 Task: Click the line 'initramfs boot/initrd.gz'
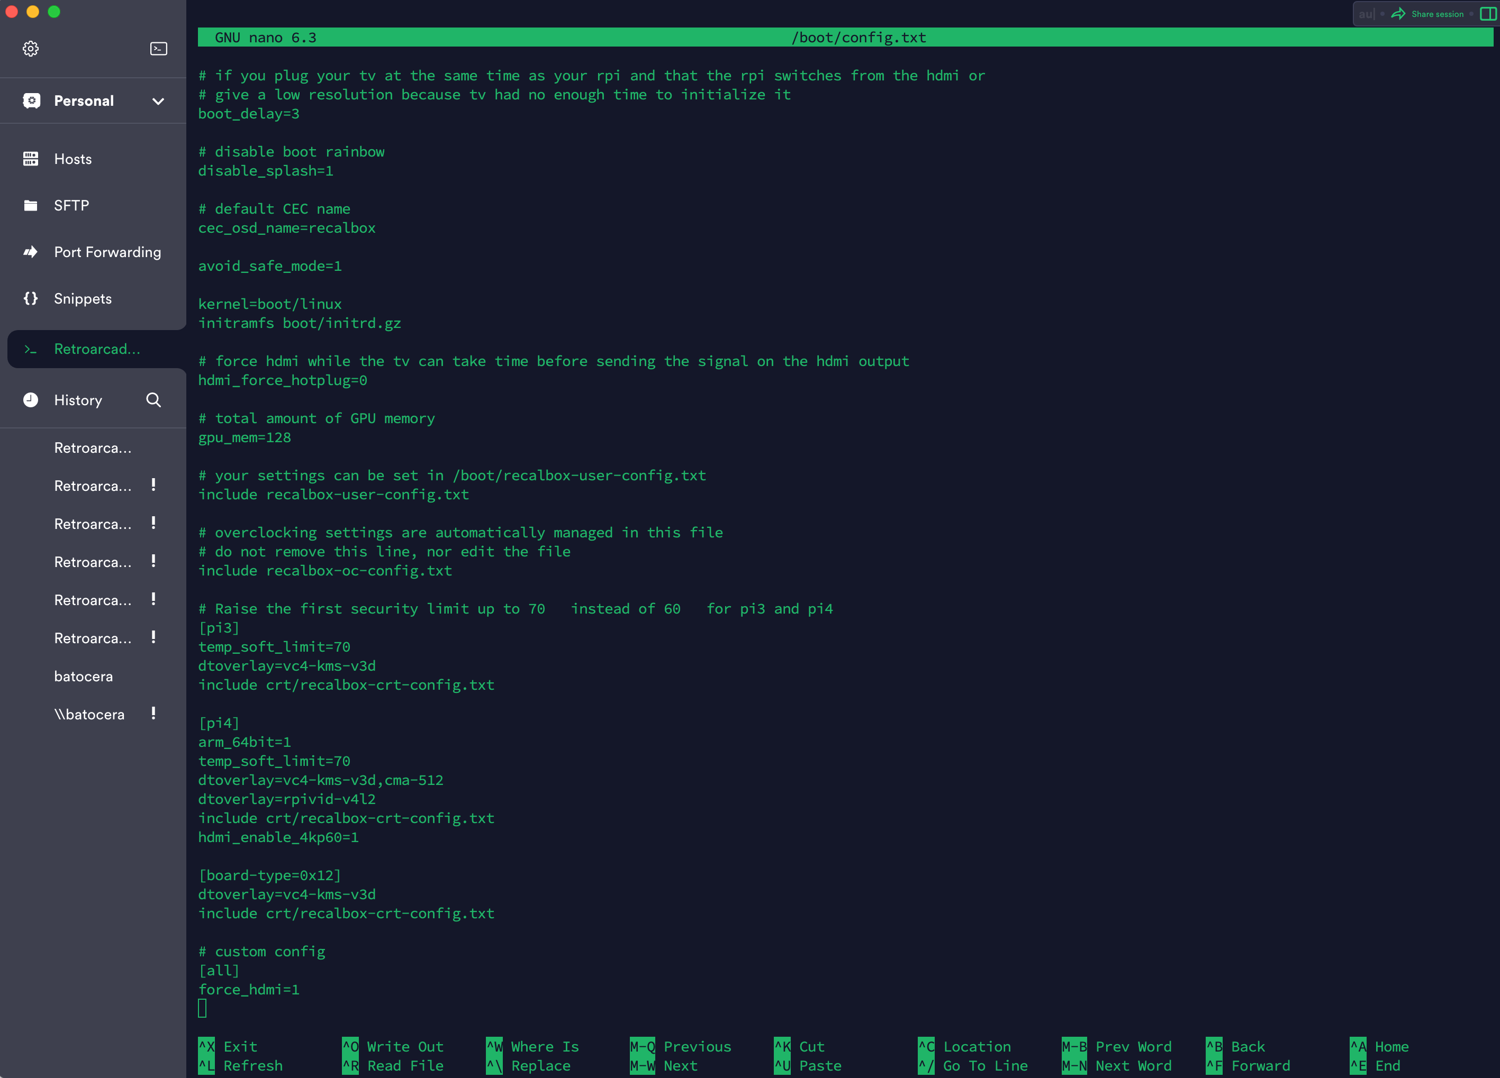[300, 323]
